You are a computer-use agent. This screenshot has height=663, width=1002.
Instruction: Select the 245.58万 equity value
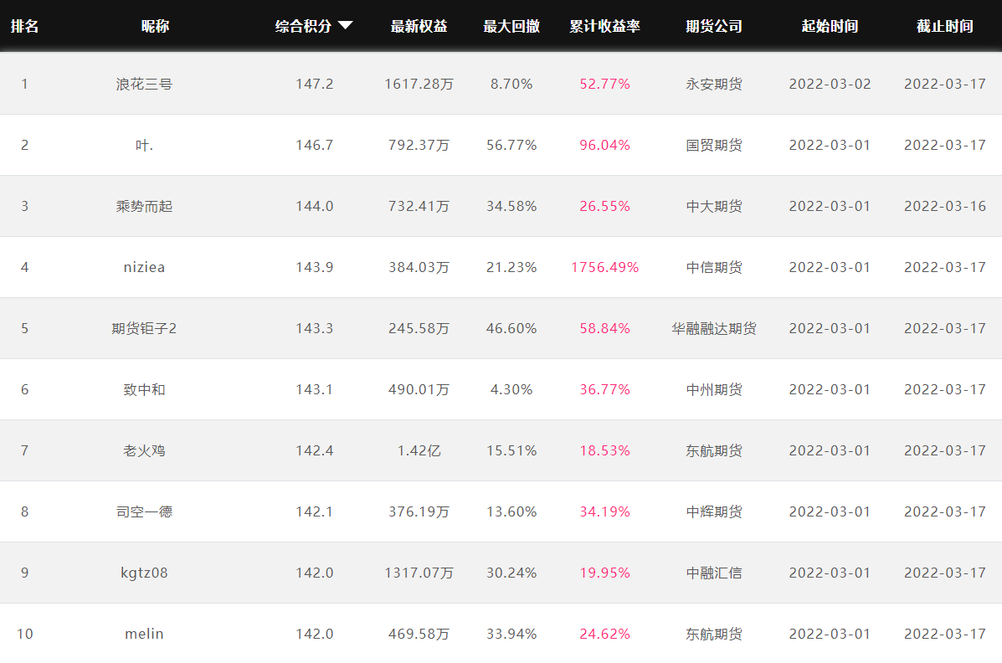(419, 328)
